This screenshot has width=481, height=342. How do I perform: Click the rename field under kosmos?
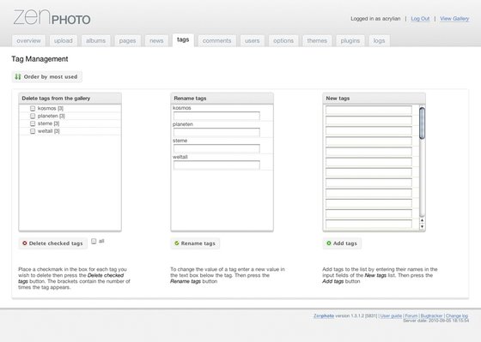(x=216, y=116)
